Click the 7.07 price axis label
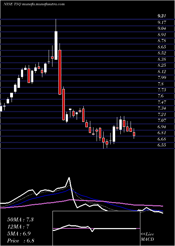The height and width of the screenshot is (246, 175). point(162,121)
